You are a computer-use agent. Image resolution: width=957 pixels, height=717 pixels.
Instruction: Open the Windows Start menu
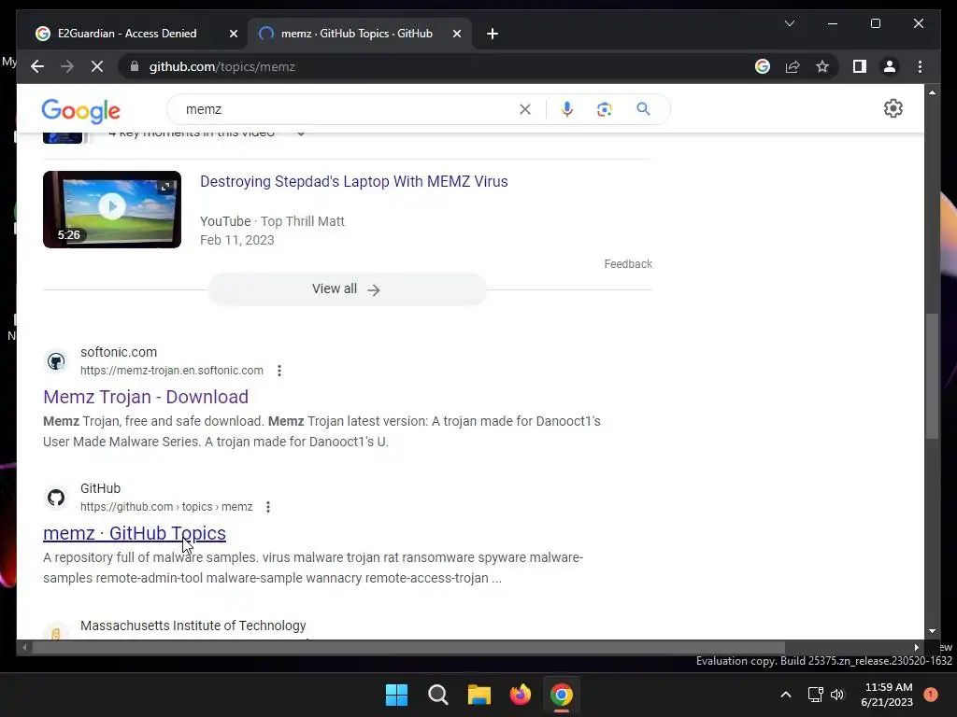[396, 695]
